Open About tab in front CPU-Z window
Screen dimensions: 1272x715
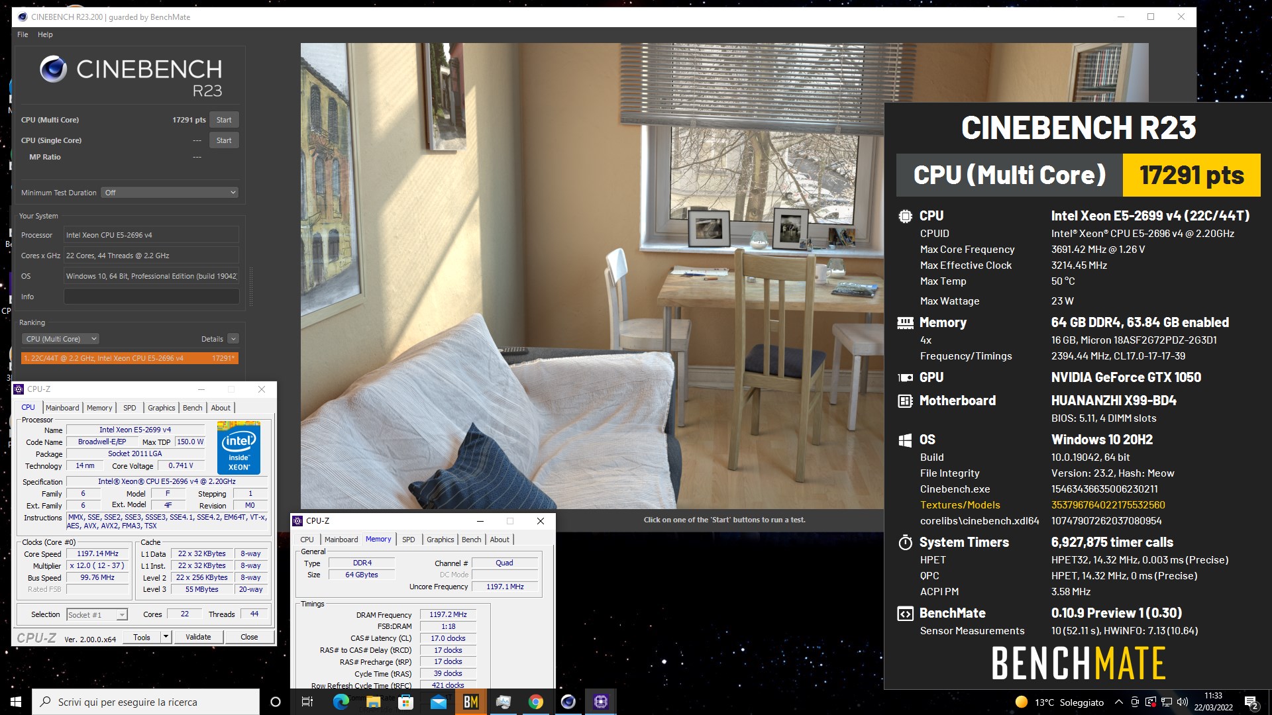[500, 540]
